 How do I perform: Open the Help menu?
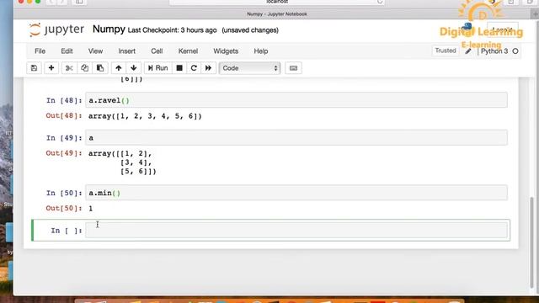[x=261, y=51]
